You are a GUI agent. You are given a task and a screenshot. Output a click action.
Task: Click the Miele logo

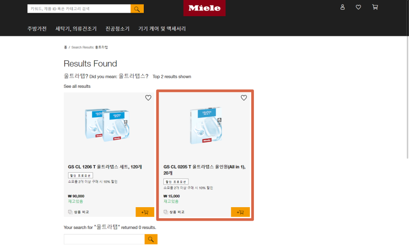click(x=204, y=8)
